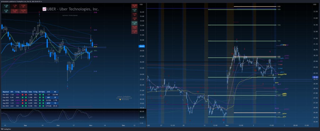This screenshot has width=320, height=131.
Task: Click the 4.11% 1W performance box
Action: [134, 10]
